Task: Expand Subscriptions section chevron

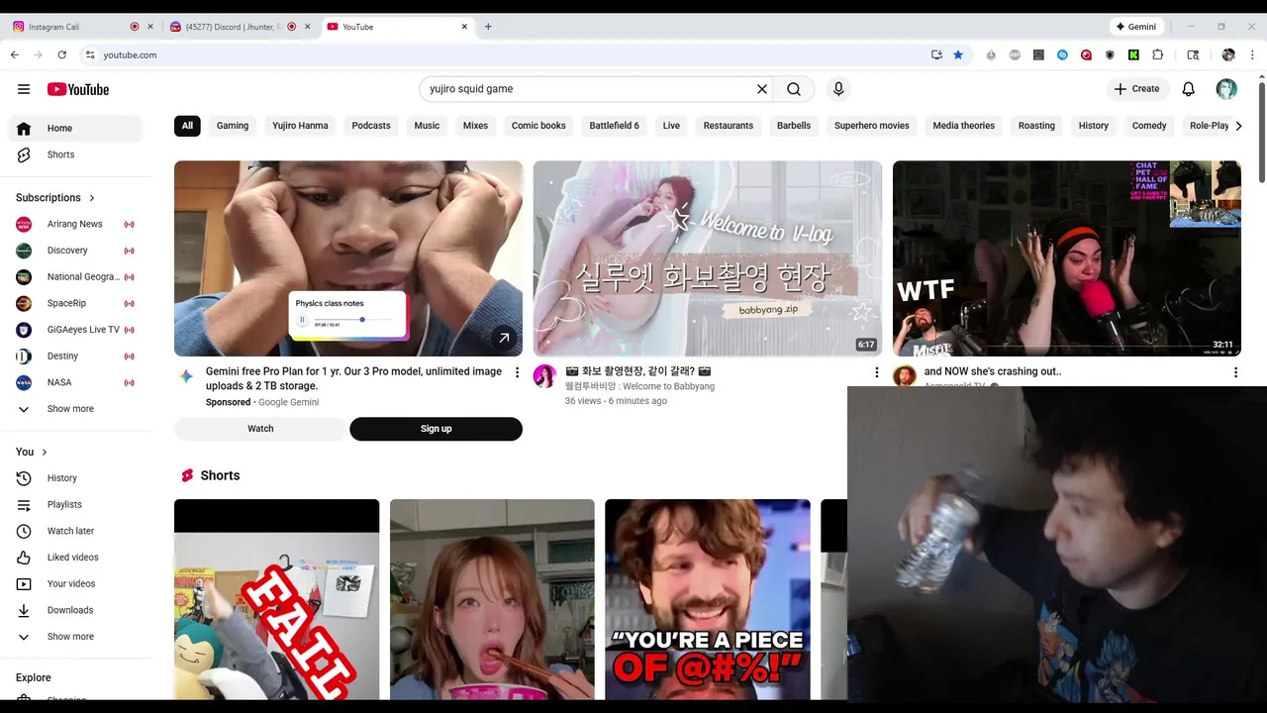Action: pyautogui.click(x=92, y=198)
